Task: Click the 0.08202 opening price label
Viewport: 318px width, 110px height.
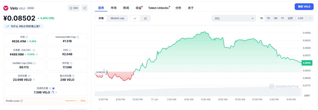Action: click(101, 72)
